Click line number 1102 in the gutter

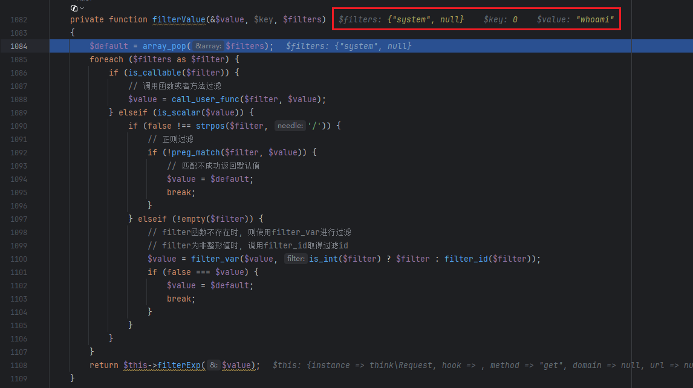coord(19,285)
